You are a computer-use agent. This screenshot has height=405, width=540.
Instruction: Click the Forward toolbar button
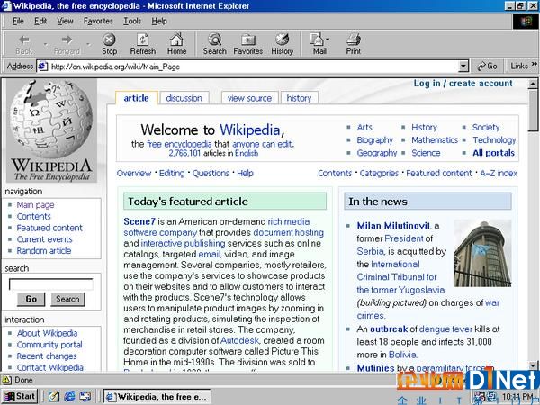67,44
